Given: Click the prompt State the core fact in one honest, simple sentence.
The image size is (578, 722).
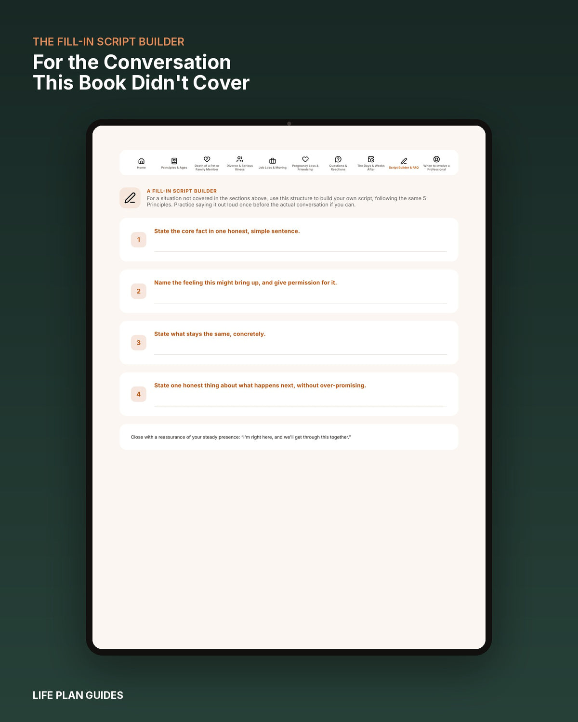Looking at the screenshot, I should coord(227,231).
